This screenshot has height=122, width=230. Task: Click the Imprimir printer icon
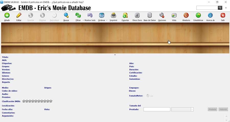coord(113,15)
